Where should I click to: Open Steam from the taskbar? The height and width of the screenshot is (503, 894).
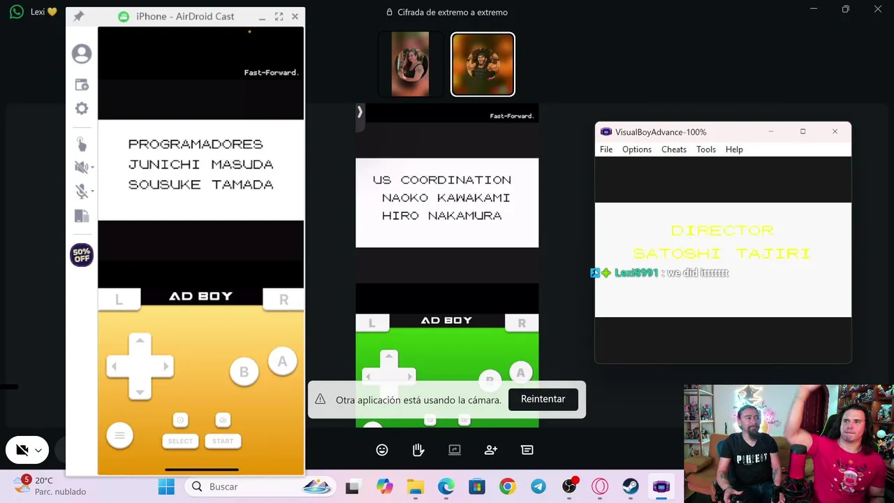coord(631,487)
